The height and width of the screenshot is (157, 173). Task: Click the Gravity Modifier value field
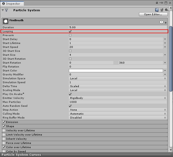pos(116,75)
